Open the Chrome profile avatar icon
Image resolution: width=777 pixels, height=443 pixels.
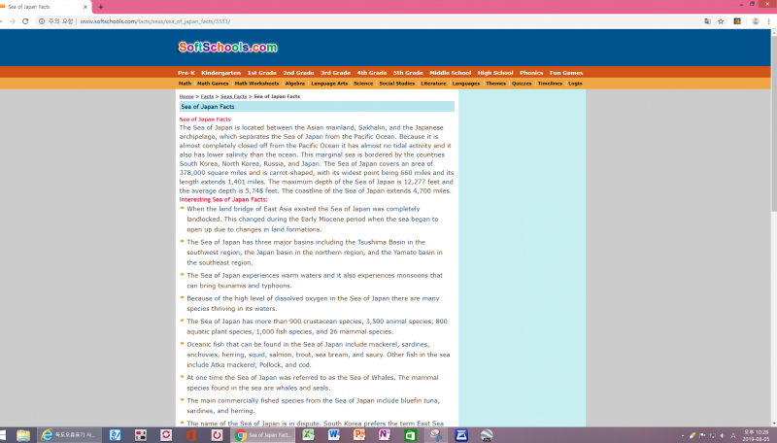pyautogui.click(x=754, y=20)
